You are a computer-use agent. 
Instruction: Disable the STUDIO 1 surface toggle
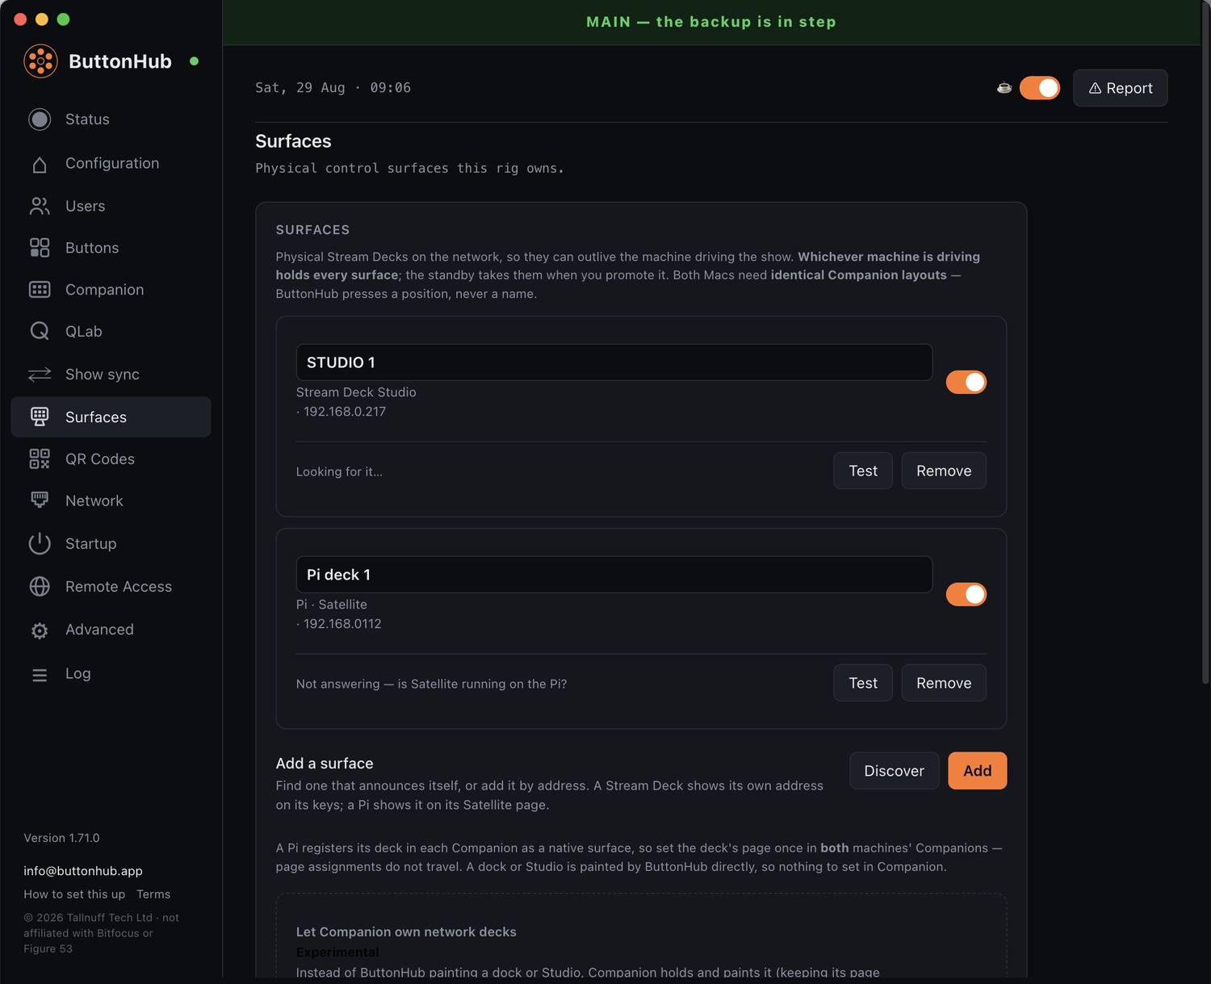(x=966, y=382)
